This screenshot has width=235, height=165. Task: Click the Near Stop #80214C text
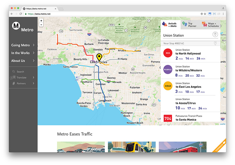[x=174, y=43]
